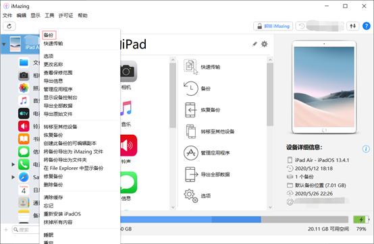Click the plus button beside the search box
This screenshot has width=374, height=244.
tap(6, 230)
